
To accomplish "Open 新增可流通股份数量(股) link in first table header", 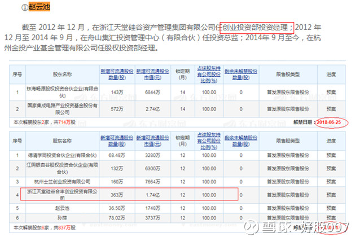I will [117, 74].
